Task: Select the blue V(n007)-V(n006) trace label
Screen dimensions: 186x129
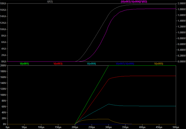Action: pyautogui.click(x=125, y=64)
